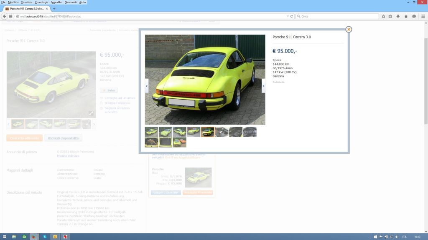Enlarge main listing photo via expand icon
Viewport: 428px width, 240px height.
pyautogui.click(x=91, y=113)
